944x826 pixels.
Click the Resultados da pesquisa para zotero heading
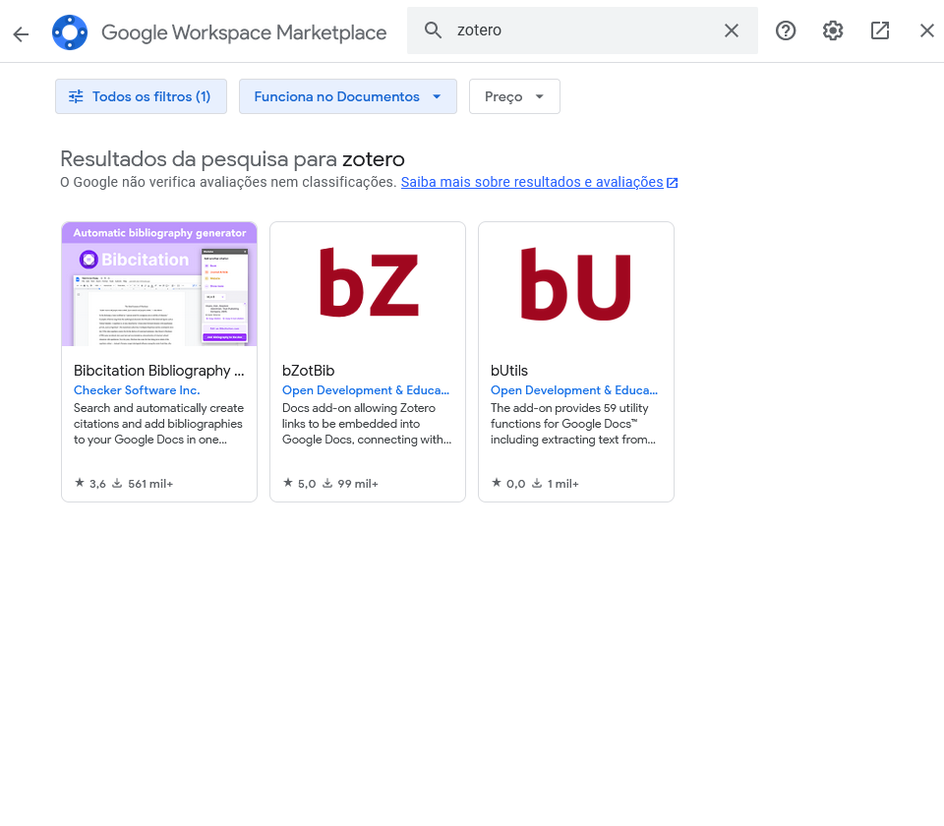coord(232,159)
